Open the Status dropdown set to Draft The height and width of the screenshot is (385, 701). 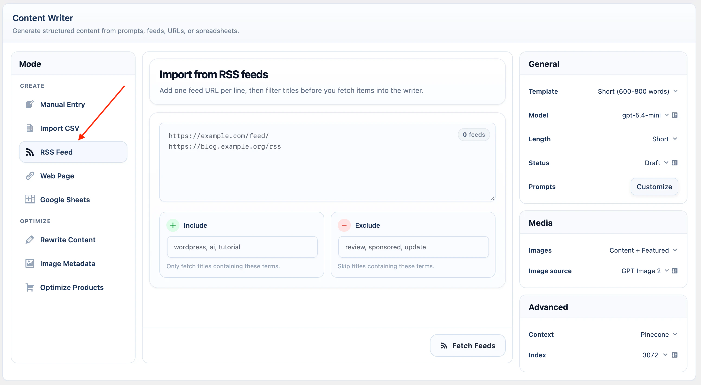[656, 163]
